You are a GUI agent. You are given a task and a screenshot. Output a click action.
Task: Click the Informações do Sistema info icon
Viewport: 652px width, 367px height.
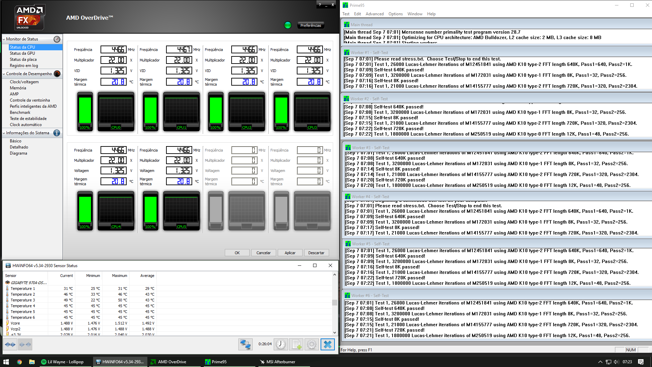click(x=57, y=133)
